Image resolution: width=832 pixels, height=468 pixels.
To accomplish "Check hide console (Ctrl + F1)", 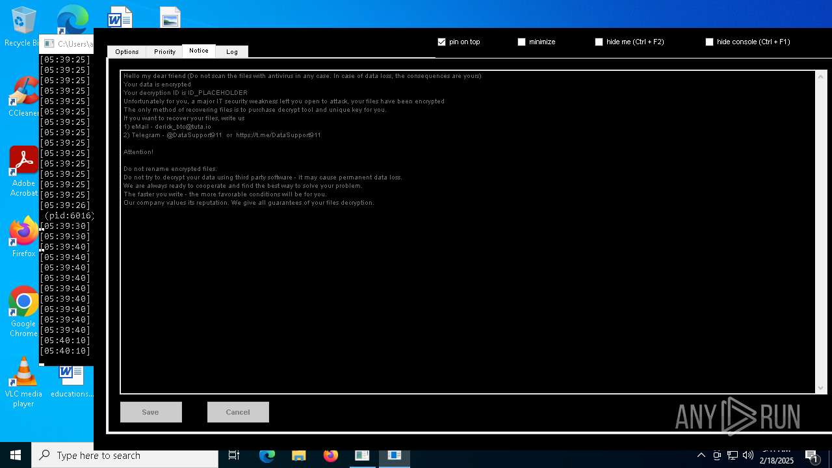I will [x=709, y=42].
